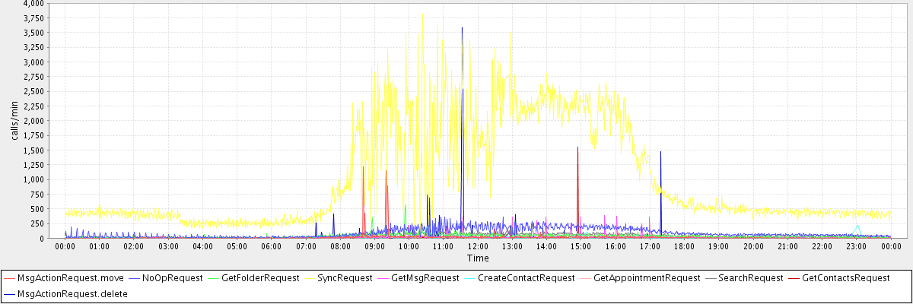Click the 'calls/min' y-axis title

[x=14, y=121]
